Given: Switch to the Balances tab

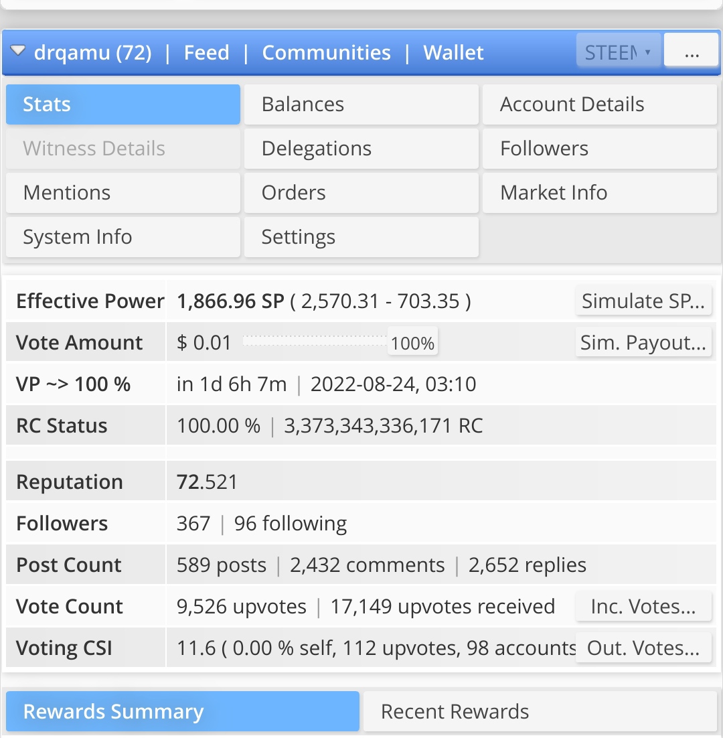Looking at the screenshot, I should pyautogui.click(x=361, y=104).
